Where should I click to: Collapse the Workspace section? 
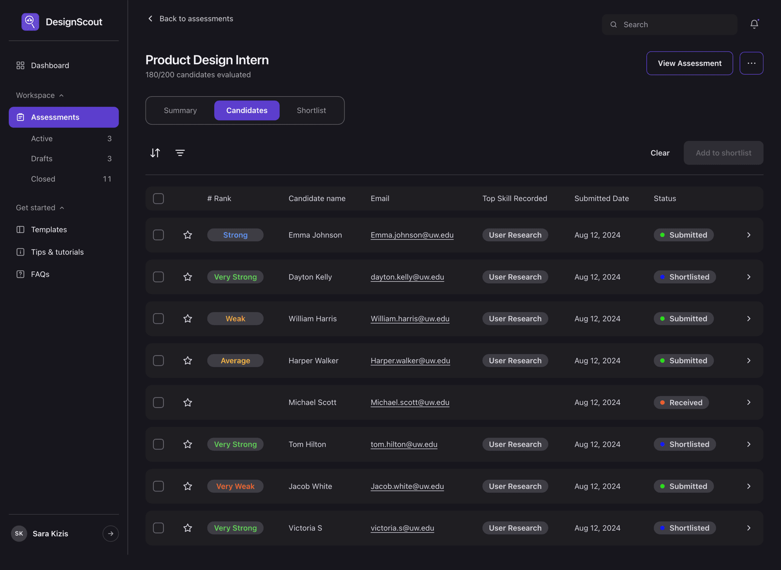[40, 96]
